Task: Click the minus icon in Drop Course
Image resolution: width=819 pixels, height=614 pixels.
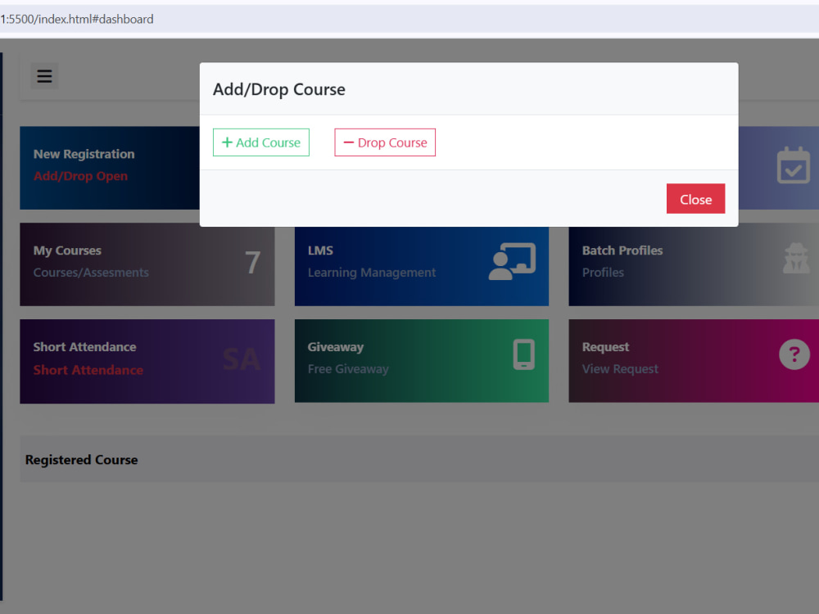Action: (x=348, y=142)
